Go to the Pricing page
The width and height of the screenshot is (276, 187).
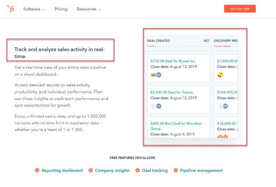coord(61,9)
